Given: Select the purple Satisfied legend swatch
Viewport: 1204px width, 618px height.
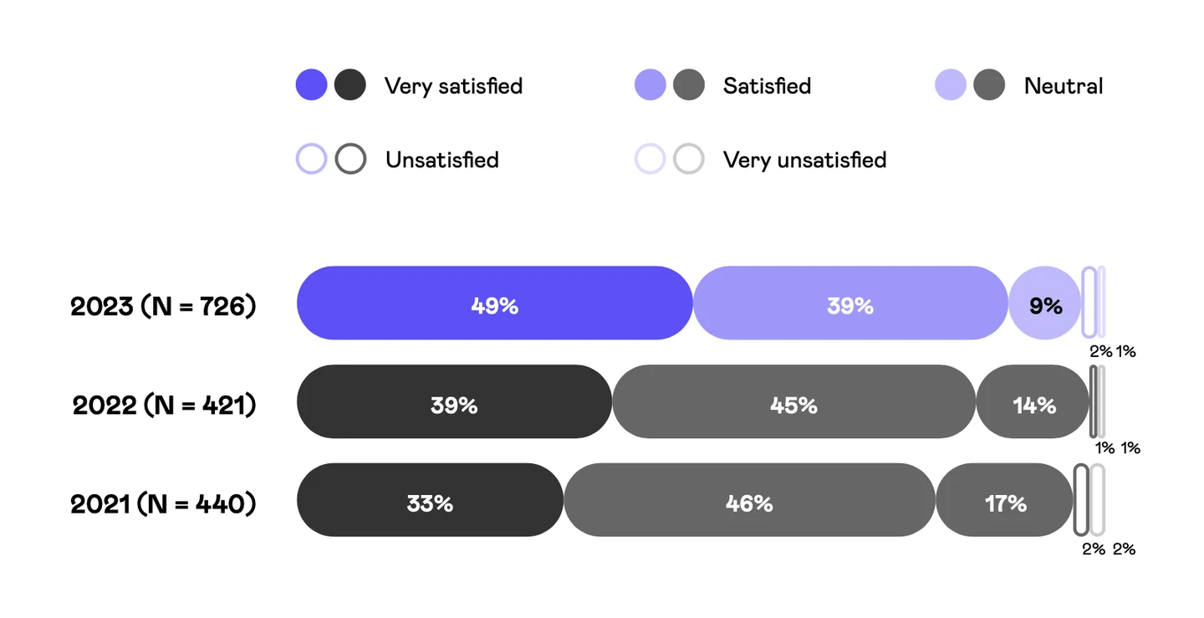Looking at the screenshot, I should coord(650,85).
